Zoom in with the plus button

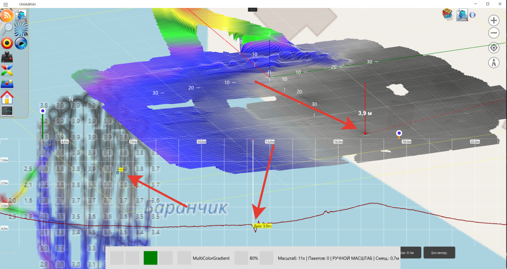point(494,20)
